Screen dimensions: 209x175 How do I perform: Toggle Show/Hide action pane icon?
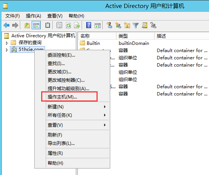[98, 25]
